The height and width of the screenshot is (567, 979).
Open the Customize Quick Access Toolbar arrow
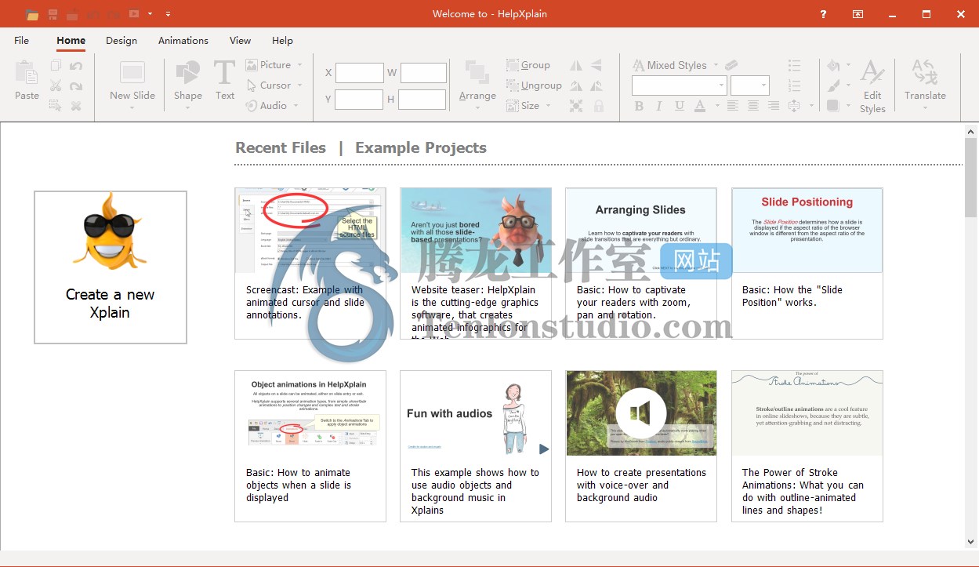coord(169,14)
